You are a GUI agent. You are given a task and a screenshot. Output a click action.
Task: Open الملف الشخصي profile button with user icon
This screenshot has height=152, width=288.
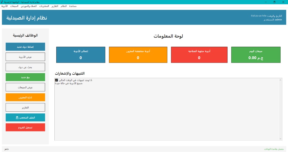[x=25, y=117]
